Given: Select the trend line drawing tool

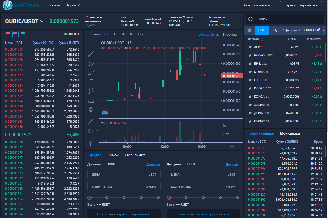Looking at the screenshot, I should (x=91, y=53).
